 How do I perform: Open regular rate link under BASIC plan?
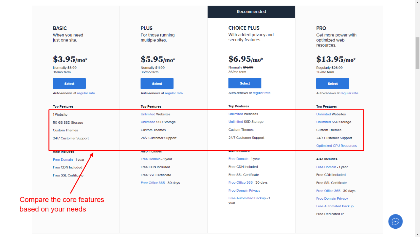(86, 93)
